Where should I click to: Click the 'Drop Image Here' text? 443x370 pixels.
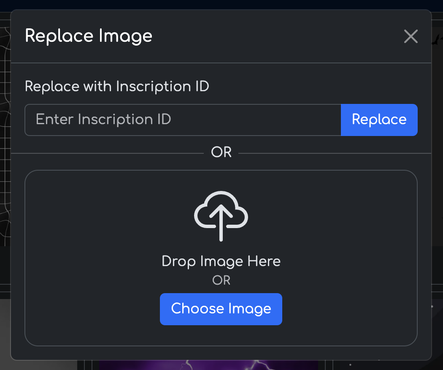(221, 261)
